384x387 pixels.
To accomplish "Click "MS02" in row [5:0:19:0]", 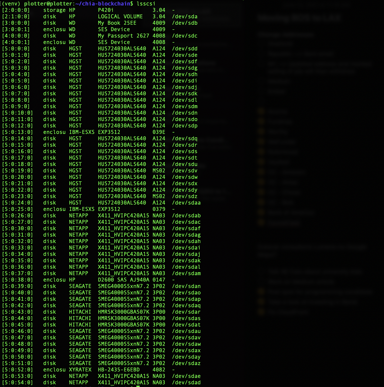I will pyautogui.click(x=159, y=171).
